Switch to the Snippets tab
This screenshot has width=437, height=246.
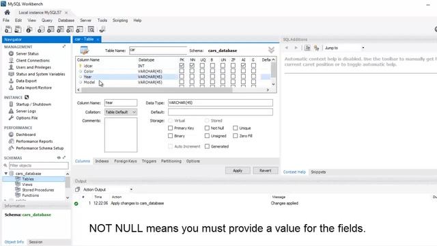tap(318, 172)
